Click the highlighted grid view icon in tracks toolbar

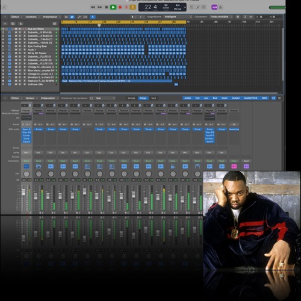72,17
